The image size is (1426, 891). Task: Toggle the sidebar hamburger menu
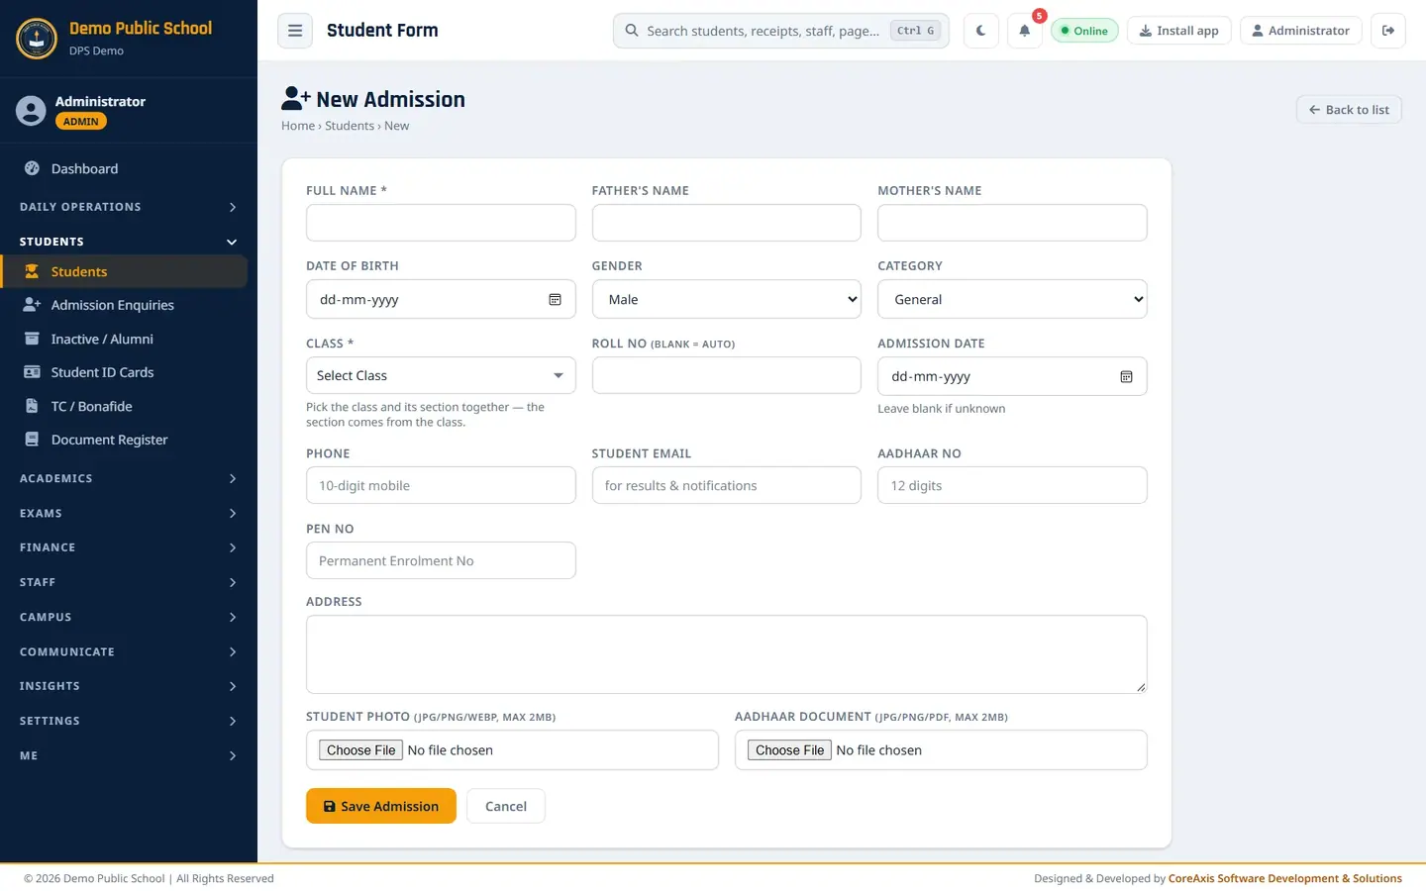point(294,31)
